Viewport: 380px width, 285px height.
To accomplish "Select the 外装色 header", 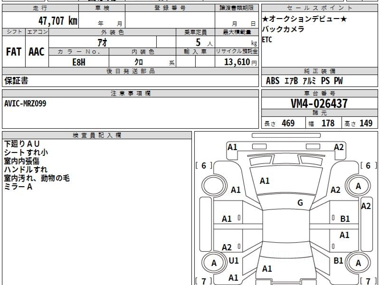I will [112, 32].
